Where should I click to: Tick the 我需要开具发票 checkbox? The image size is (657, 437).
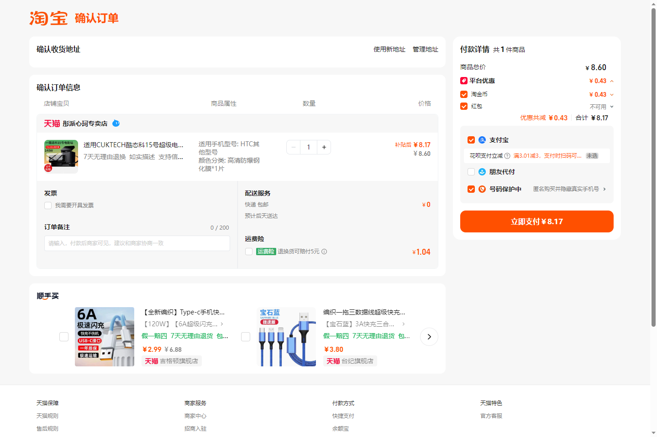(48, 206)
